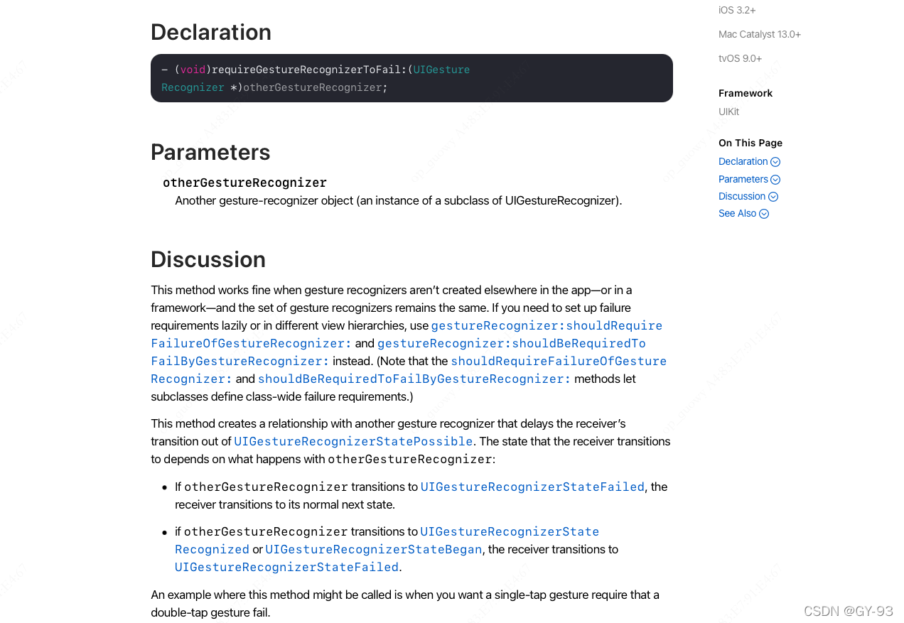Viewport: 904px width, 623px height.
Task: Click UIKit under the Framework label
Action: [x=728, y=112]
